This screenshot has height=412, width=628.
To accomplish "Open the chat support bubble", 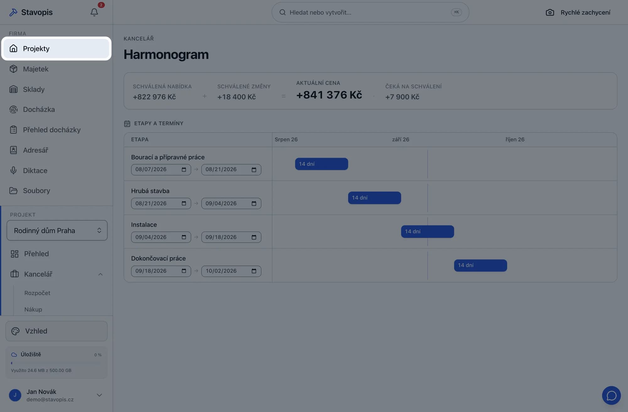I will tap(611, 395).
